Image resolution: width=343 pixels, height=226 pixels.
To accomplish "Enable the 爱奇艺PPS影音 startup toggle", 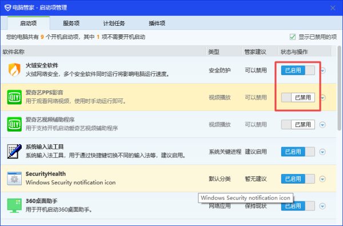I will tap(298, 97).
